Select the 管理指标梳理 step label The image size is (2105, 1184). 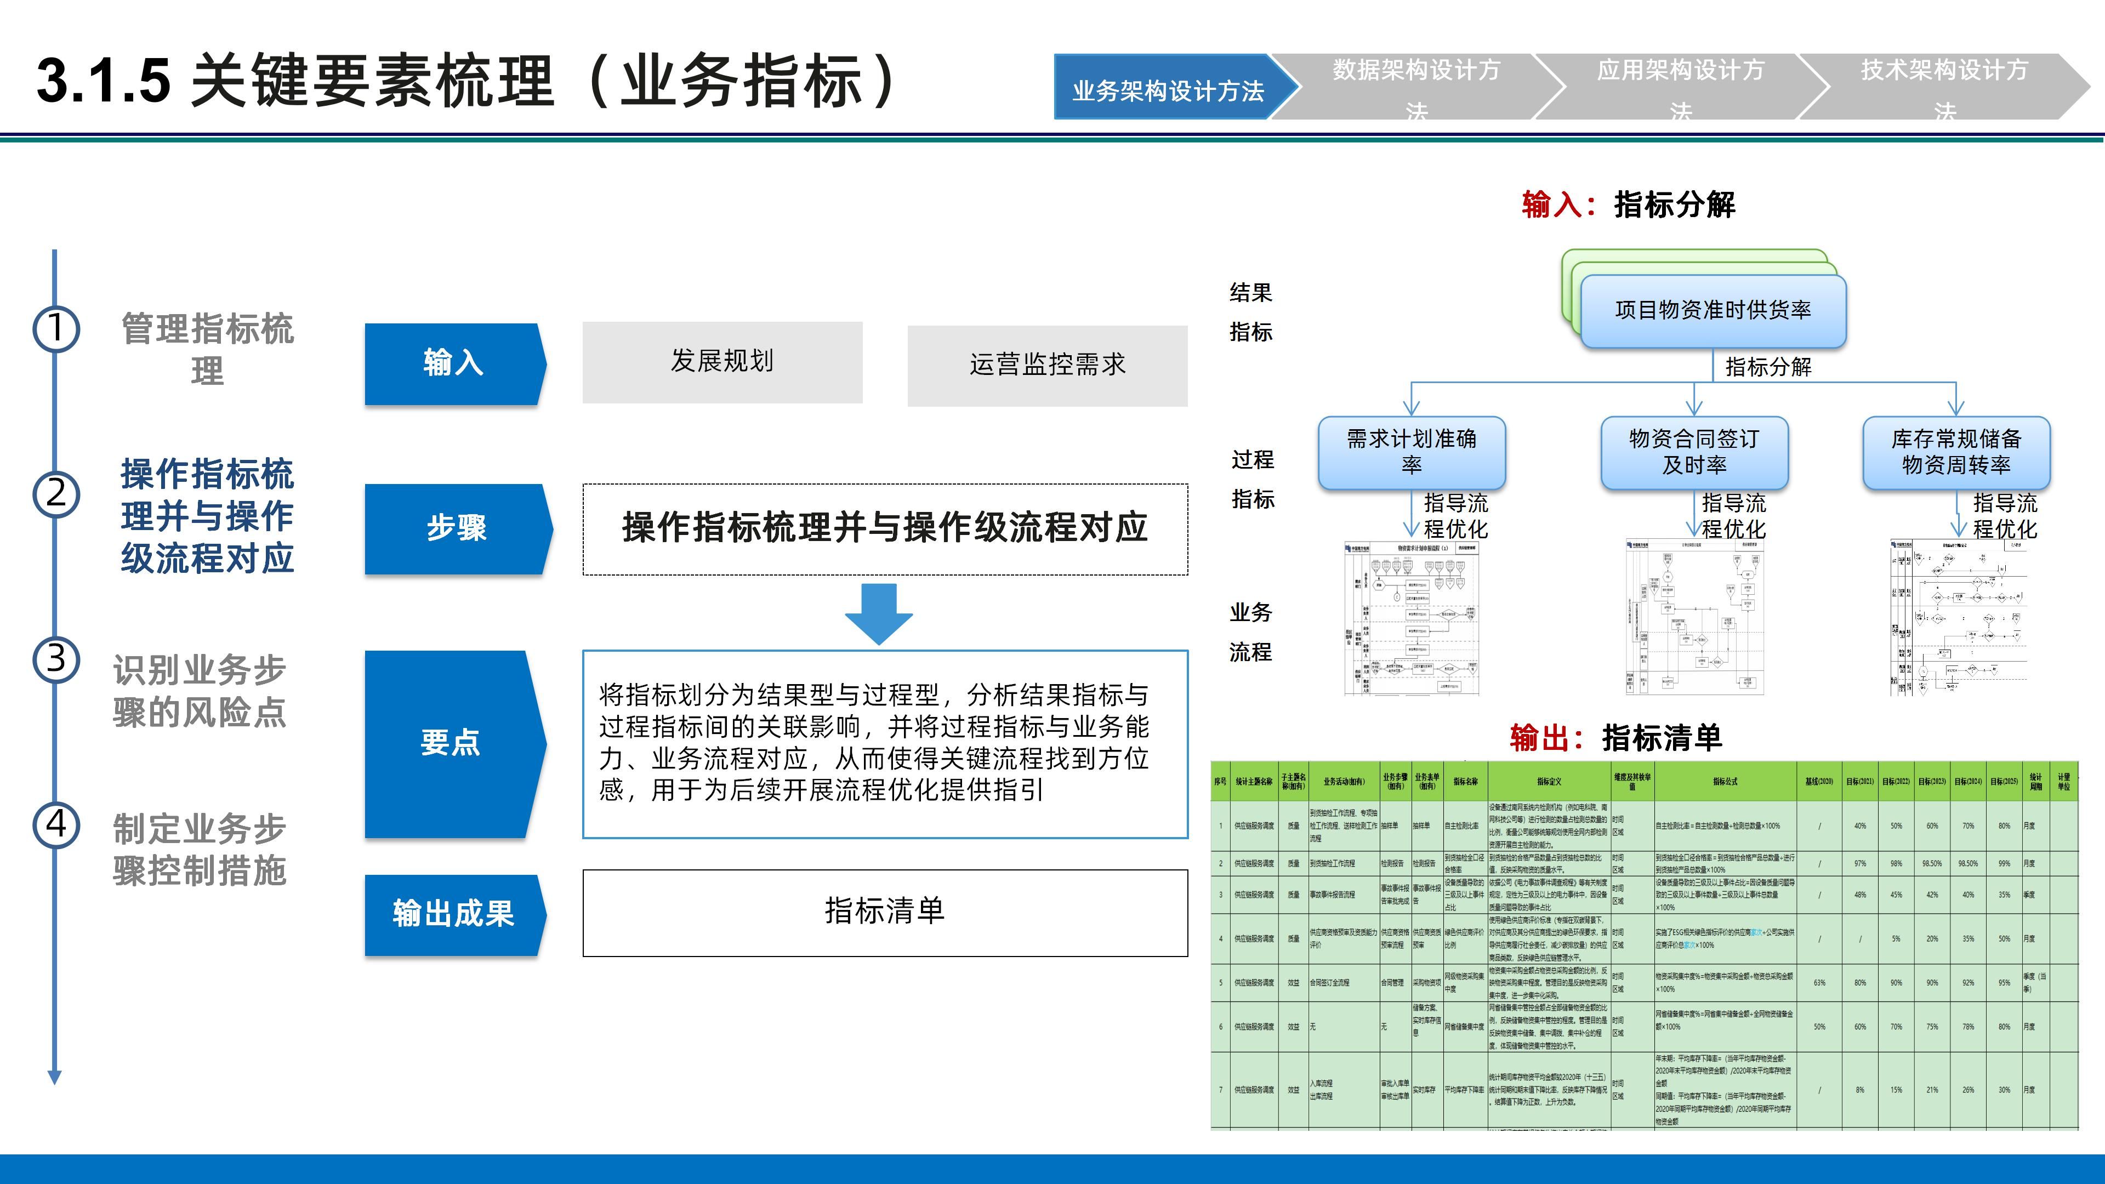point(208,350)
